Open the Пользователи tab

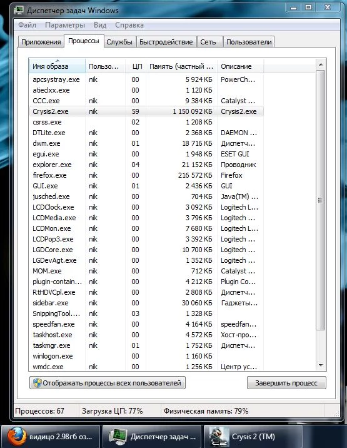[x=249, y=42]
